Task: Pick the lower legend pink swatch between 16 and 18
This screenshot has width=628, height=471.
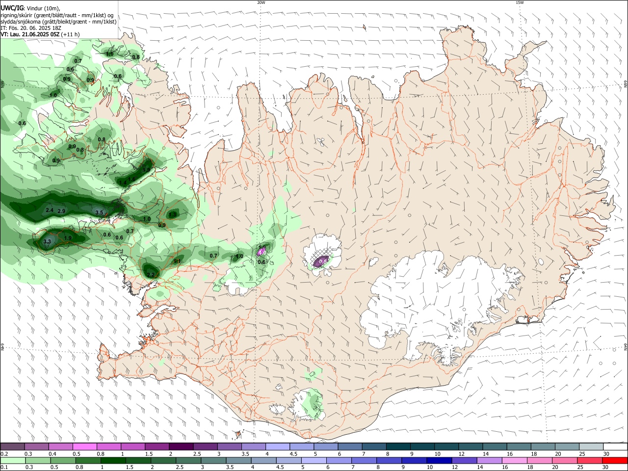Action: 514,460
